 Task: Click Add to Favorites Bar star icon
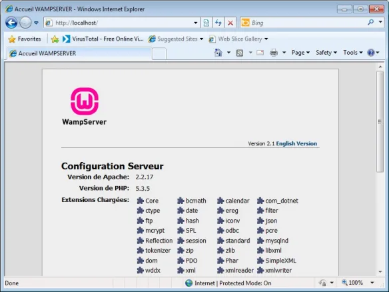pos(55,39)
